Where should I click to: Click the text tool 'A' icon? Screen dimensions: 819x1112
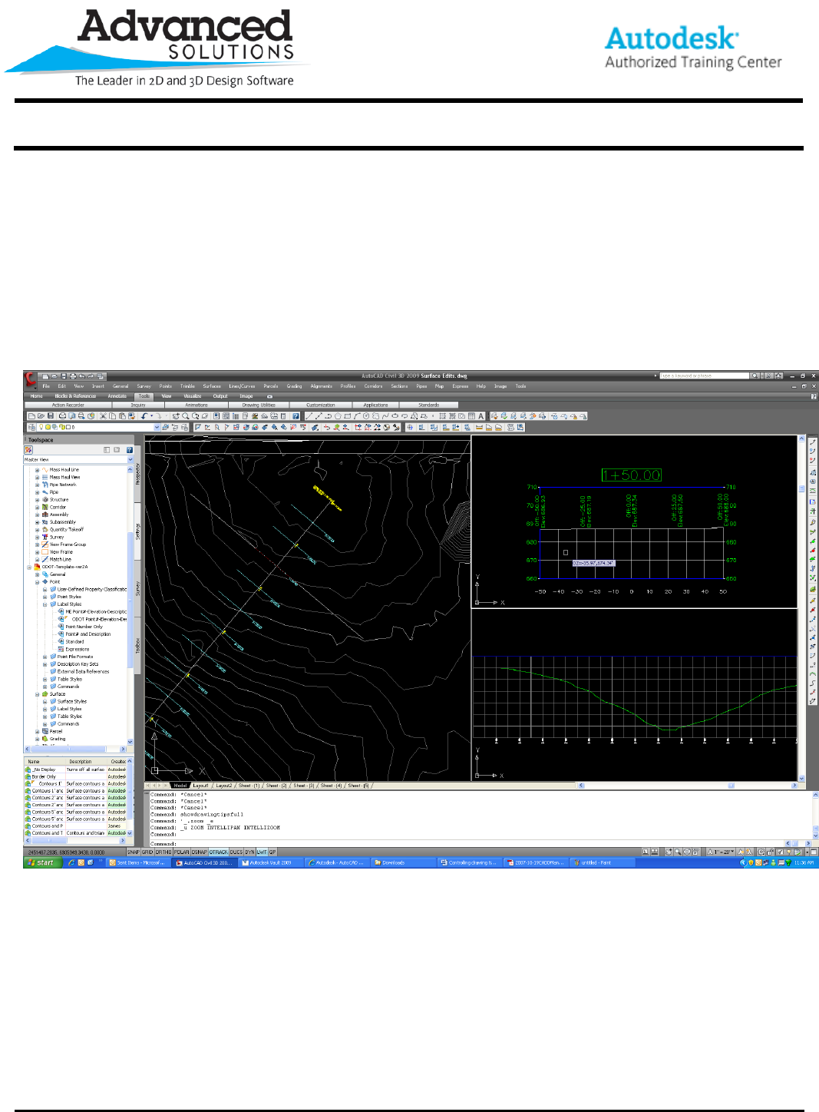(x=481, y=416)
